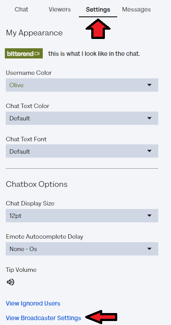Open View Broadcaster Settings link
Image resolution: width=171 pixels, height=325 pixels.
point(43,318)
